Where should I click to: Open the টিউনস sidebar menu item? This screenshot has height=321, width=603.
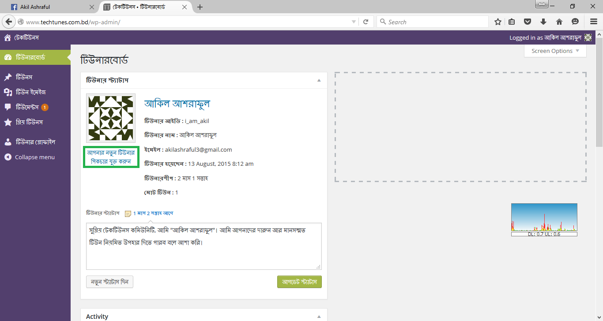tap(35, 77)
